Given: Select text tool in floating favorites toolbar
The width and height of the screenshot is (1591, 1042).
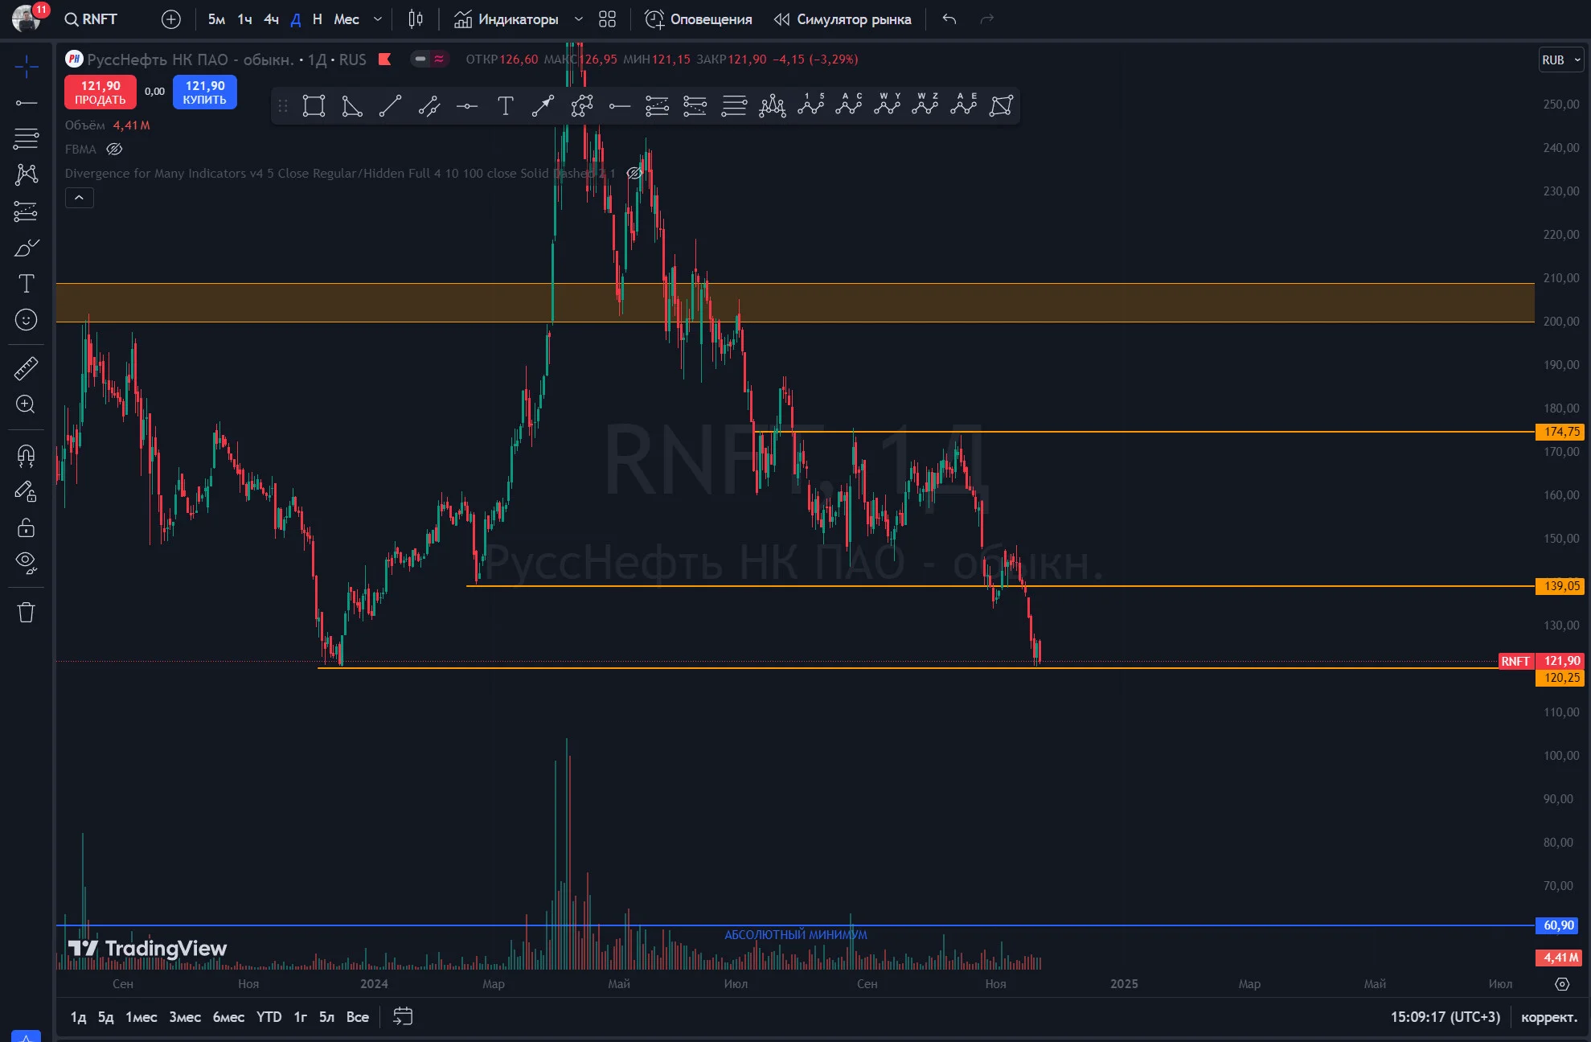Looking at the screenshot, I should coord(505,106).
